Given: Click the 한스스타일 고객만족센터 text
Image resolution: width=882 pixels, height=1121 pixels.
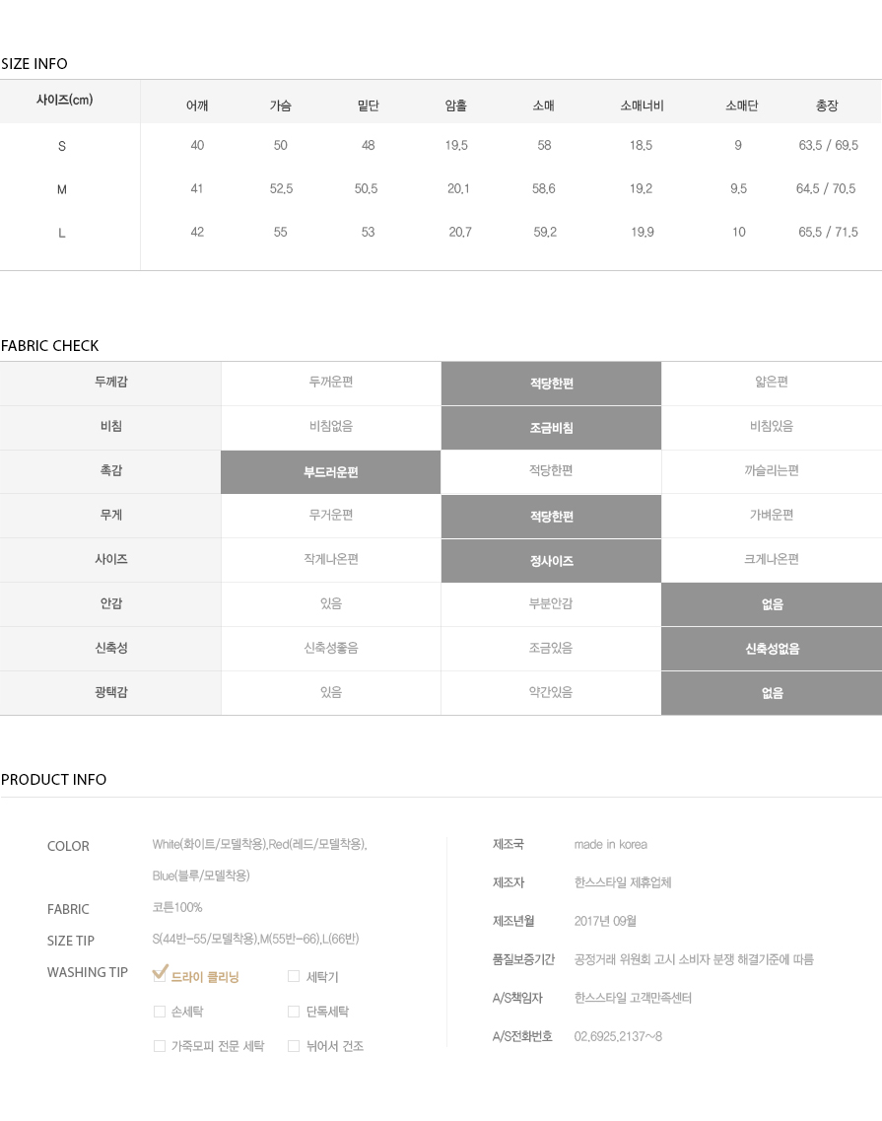Looking at the screenshot, I should (x=633, y=998).
